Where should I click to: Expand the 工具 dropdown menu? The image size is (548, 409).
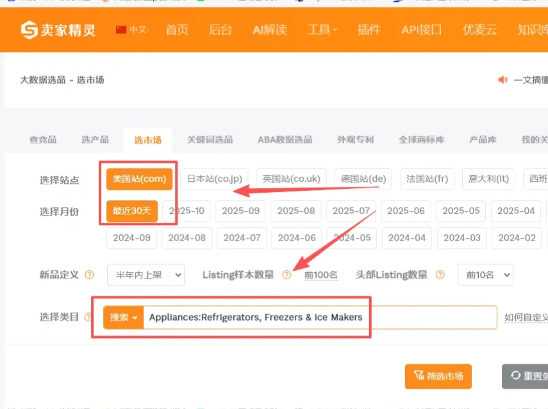coord(322,29)
